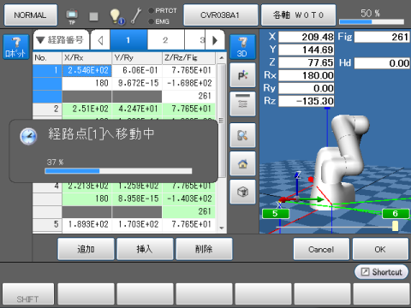The height and width of the screenshot is (308, 411).
Task: Adjust the 50% speed bar
Action: coord(372,21)
